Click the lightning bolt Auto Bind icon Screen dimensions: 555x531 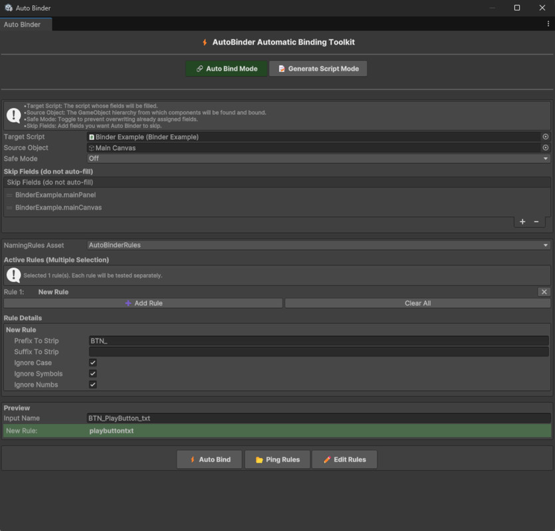point(192,459)
